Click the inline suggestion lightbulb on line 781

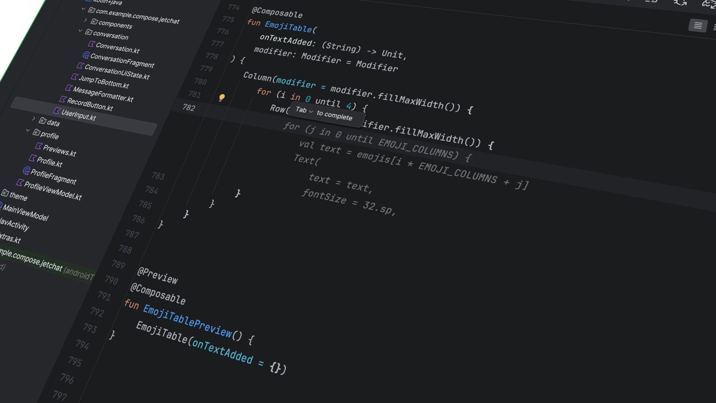(222, 97)
